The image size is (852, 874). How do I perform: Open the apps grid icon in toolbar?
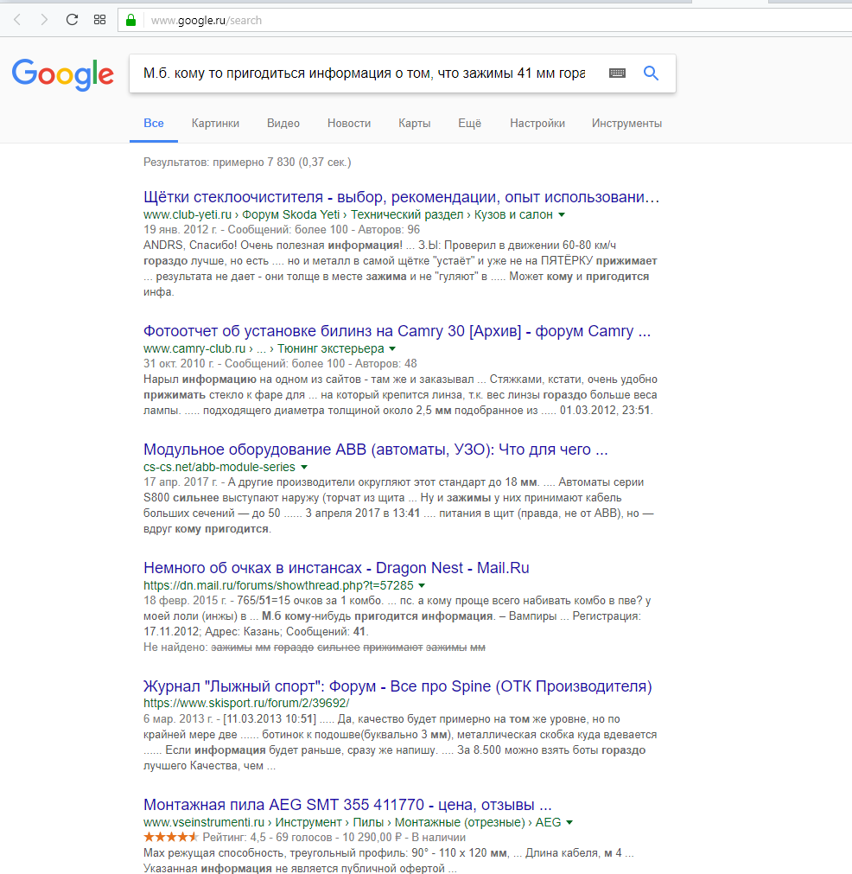click(x=99, y=20)
